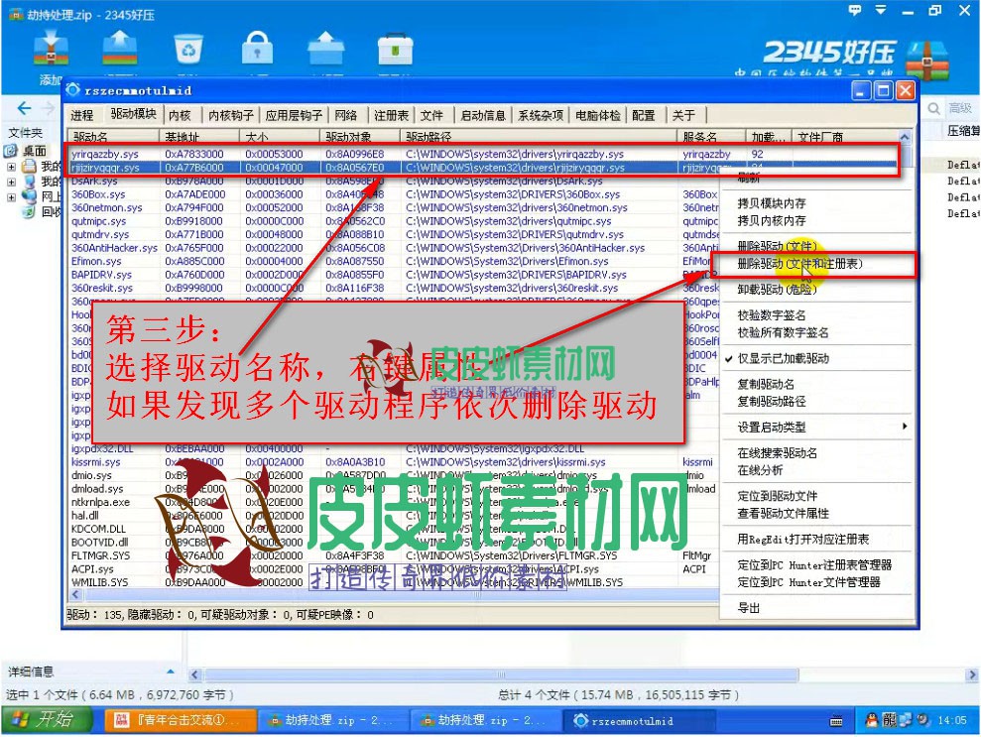Viewport: 981px width, 737px height.
Task: Click the extract icon in 2345好压 toolbar
Action: [119, 48]
